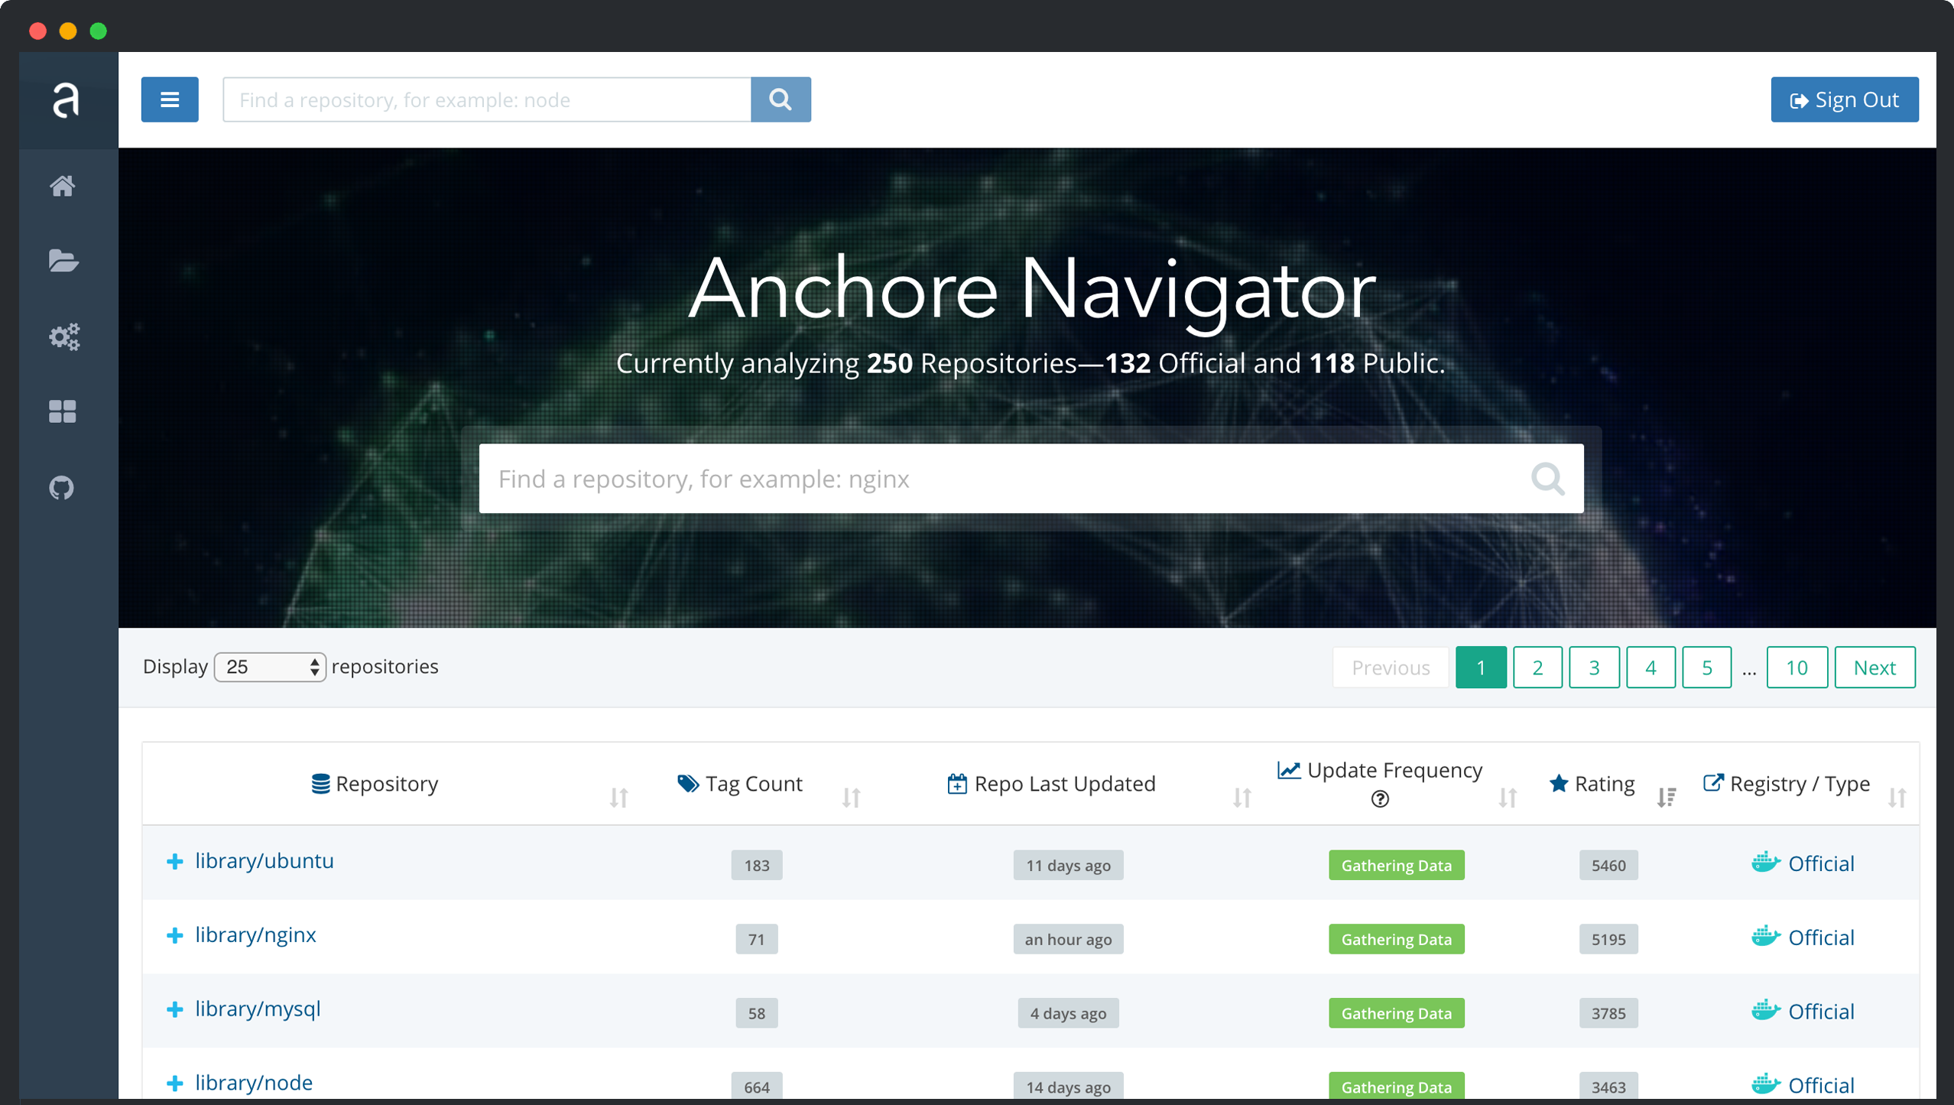Click the Docker whale icon for library/nginx

(1766, 936)
